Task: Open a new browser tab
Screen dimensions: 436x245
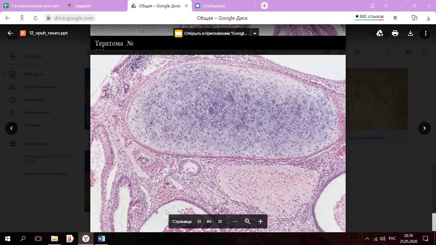Action: click(264, 6)
